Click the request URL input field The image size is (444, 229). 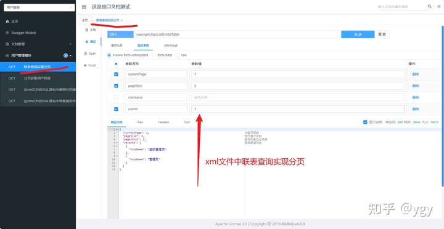coord(237,34)
